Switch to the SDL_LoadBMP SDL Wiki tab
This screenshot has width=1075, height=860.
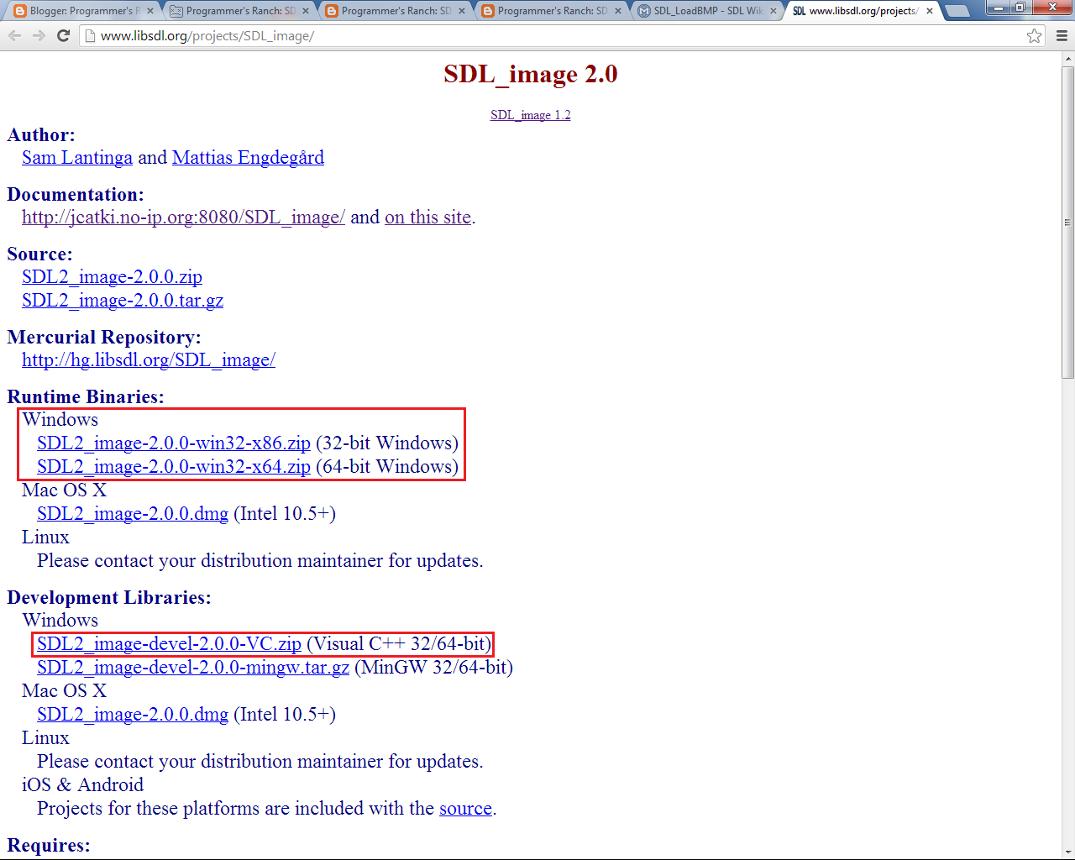(705, 12)
